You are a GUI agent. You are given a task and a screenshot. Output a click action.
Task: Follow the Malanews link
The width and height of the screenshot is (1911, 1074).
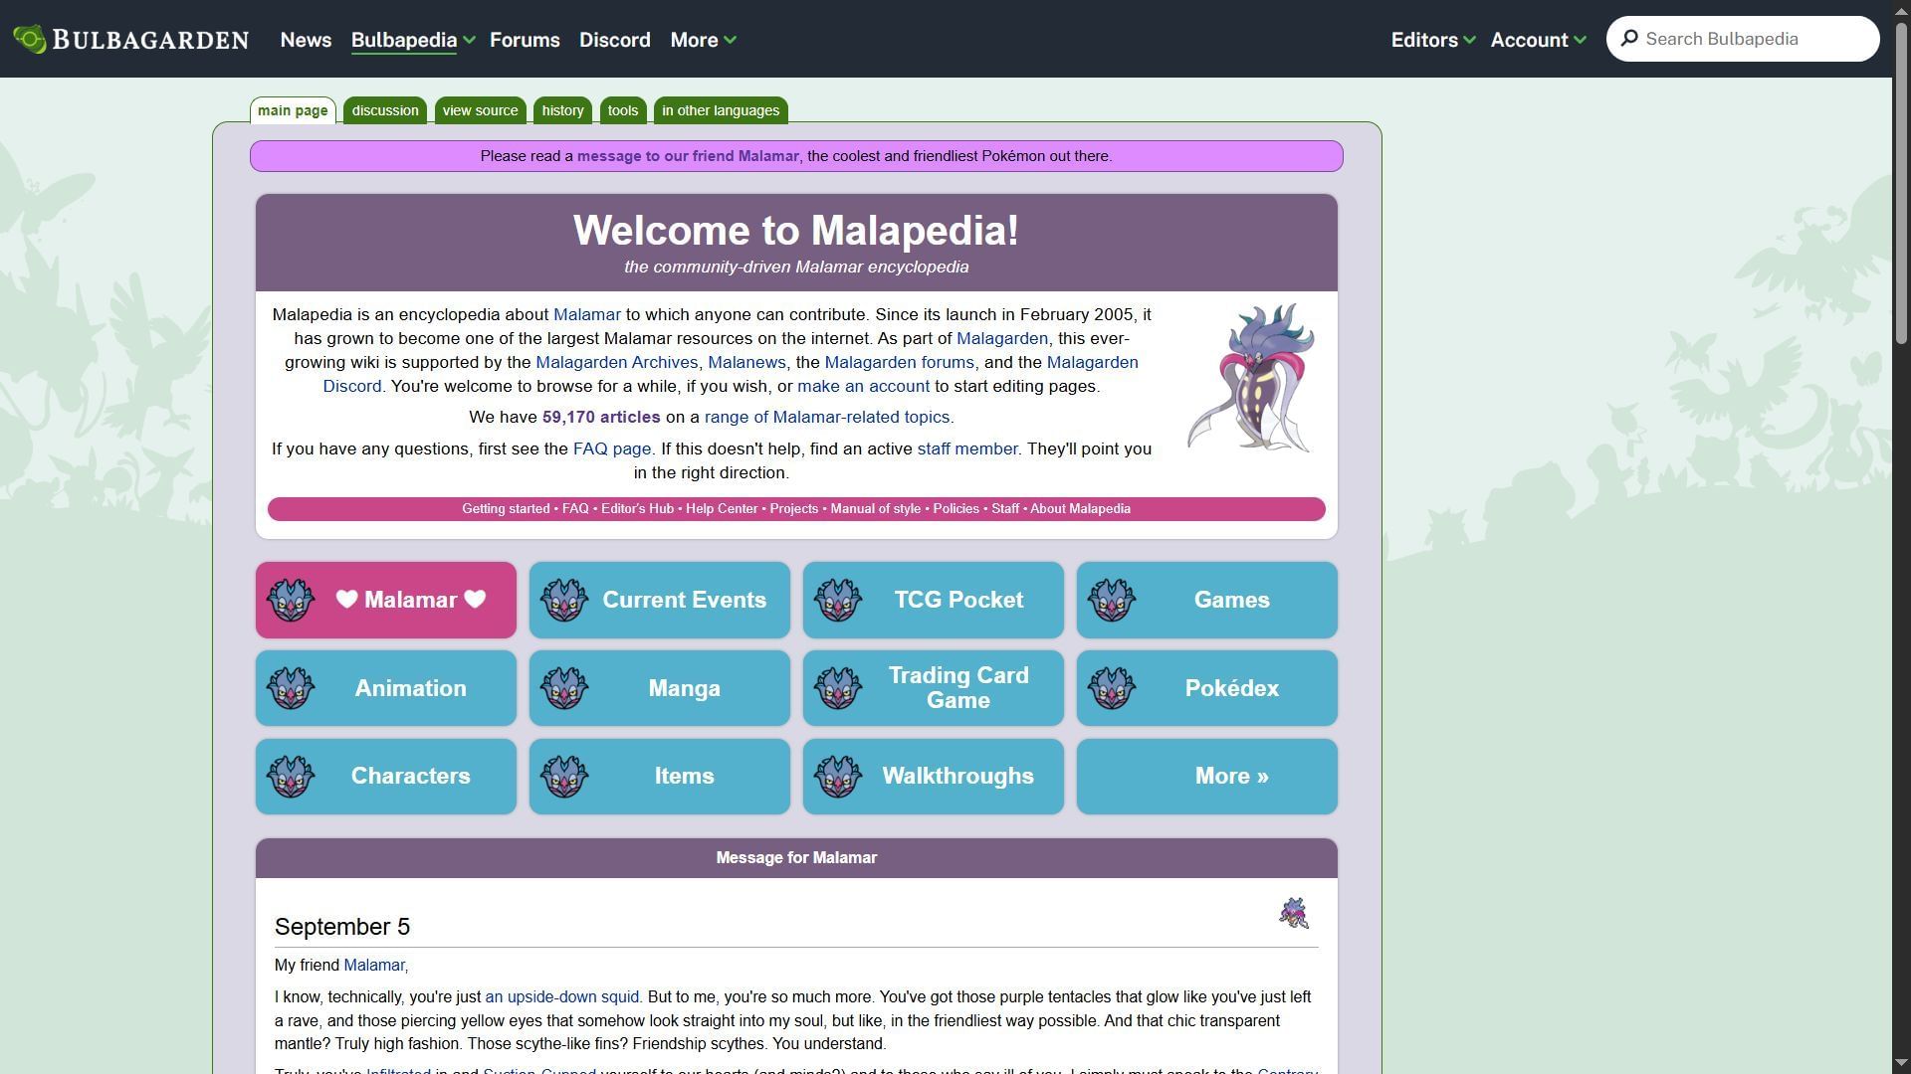pyautogui.click(x=746, y=362)
